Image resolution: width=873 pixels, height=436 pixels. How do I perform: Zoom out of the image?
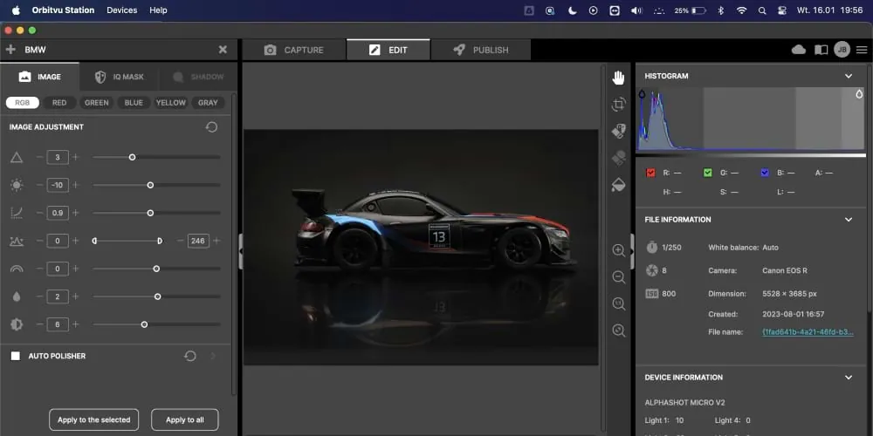click(x=618, y=277)
